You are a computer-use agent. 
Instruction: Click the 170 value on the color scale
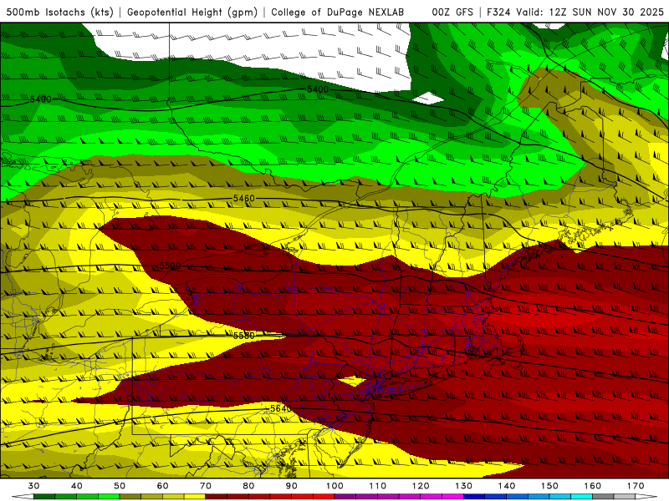[x=636, y=486]
